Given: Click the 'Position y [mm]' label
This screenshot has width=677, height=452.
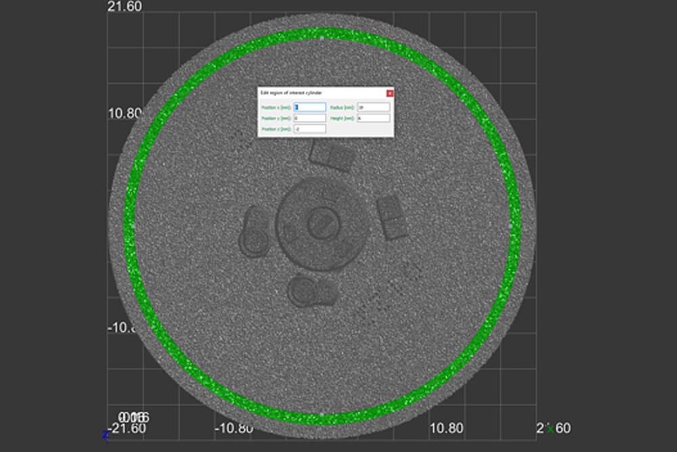Looking at the screenshot, I should [x=276, y=119].
